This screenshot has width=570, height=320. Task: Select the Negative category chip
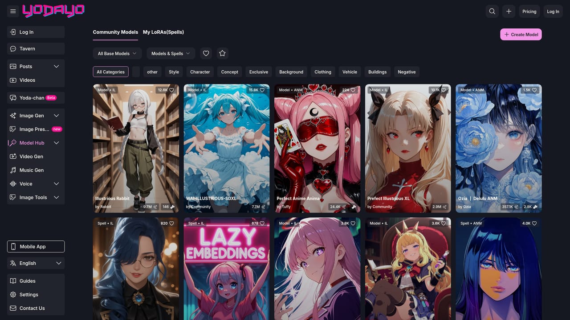pyautogui.click(x=407, y=72)
